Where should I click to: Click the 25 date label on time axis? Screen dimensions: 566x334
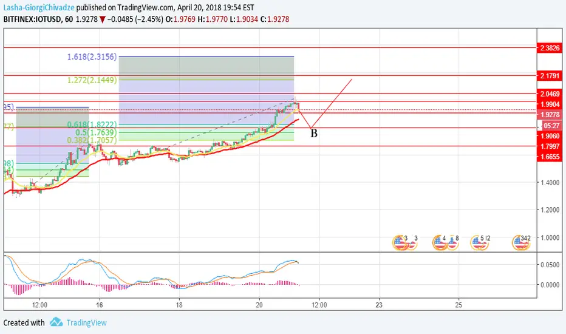tap(459, 305)
